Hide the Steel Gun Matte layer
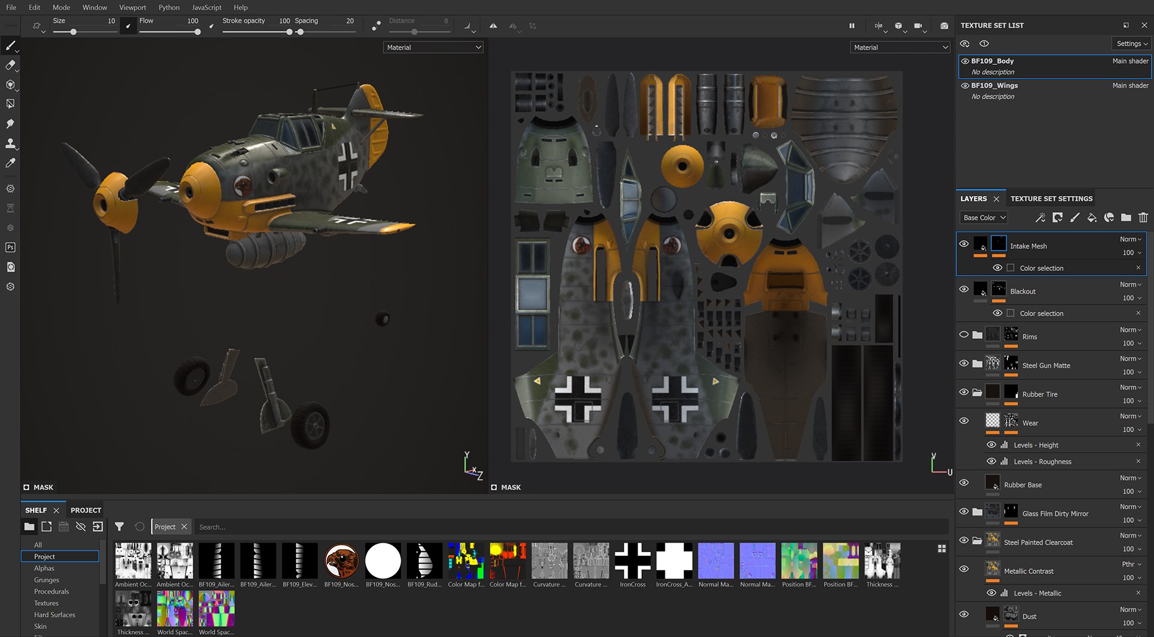This screenshot has height=637, width=1154. pyautogui.click(x=964, y=364)
